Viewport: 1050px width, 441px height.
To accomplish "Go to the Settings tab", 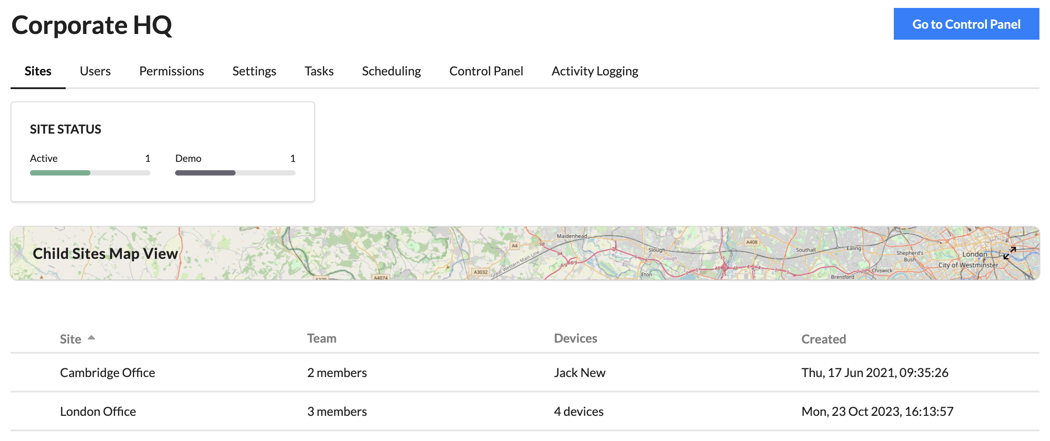I will click(x=254, y=71).
